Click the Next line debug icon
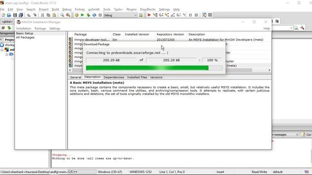 point(161,15)
